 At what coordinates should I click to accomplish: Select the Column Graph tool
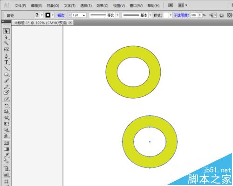6,174
